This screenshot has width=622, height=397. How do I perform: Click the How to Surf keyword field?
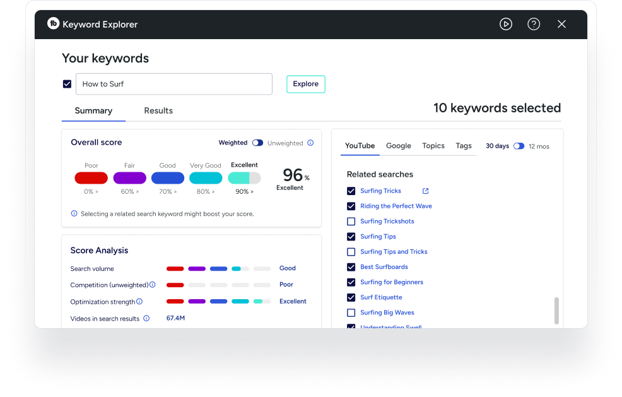(174, 84)
